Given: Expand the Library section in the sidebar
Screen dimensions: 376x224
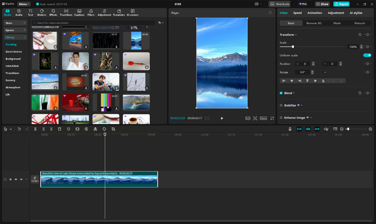Looking at the screenshot, I should (x=15, y=37).
